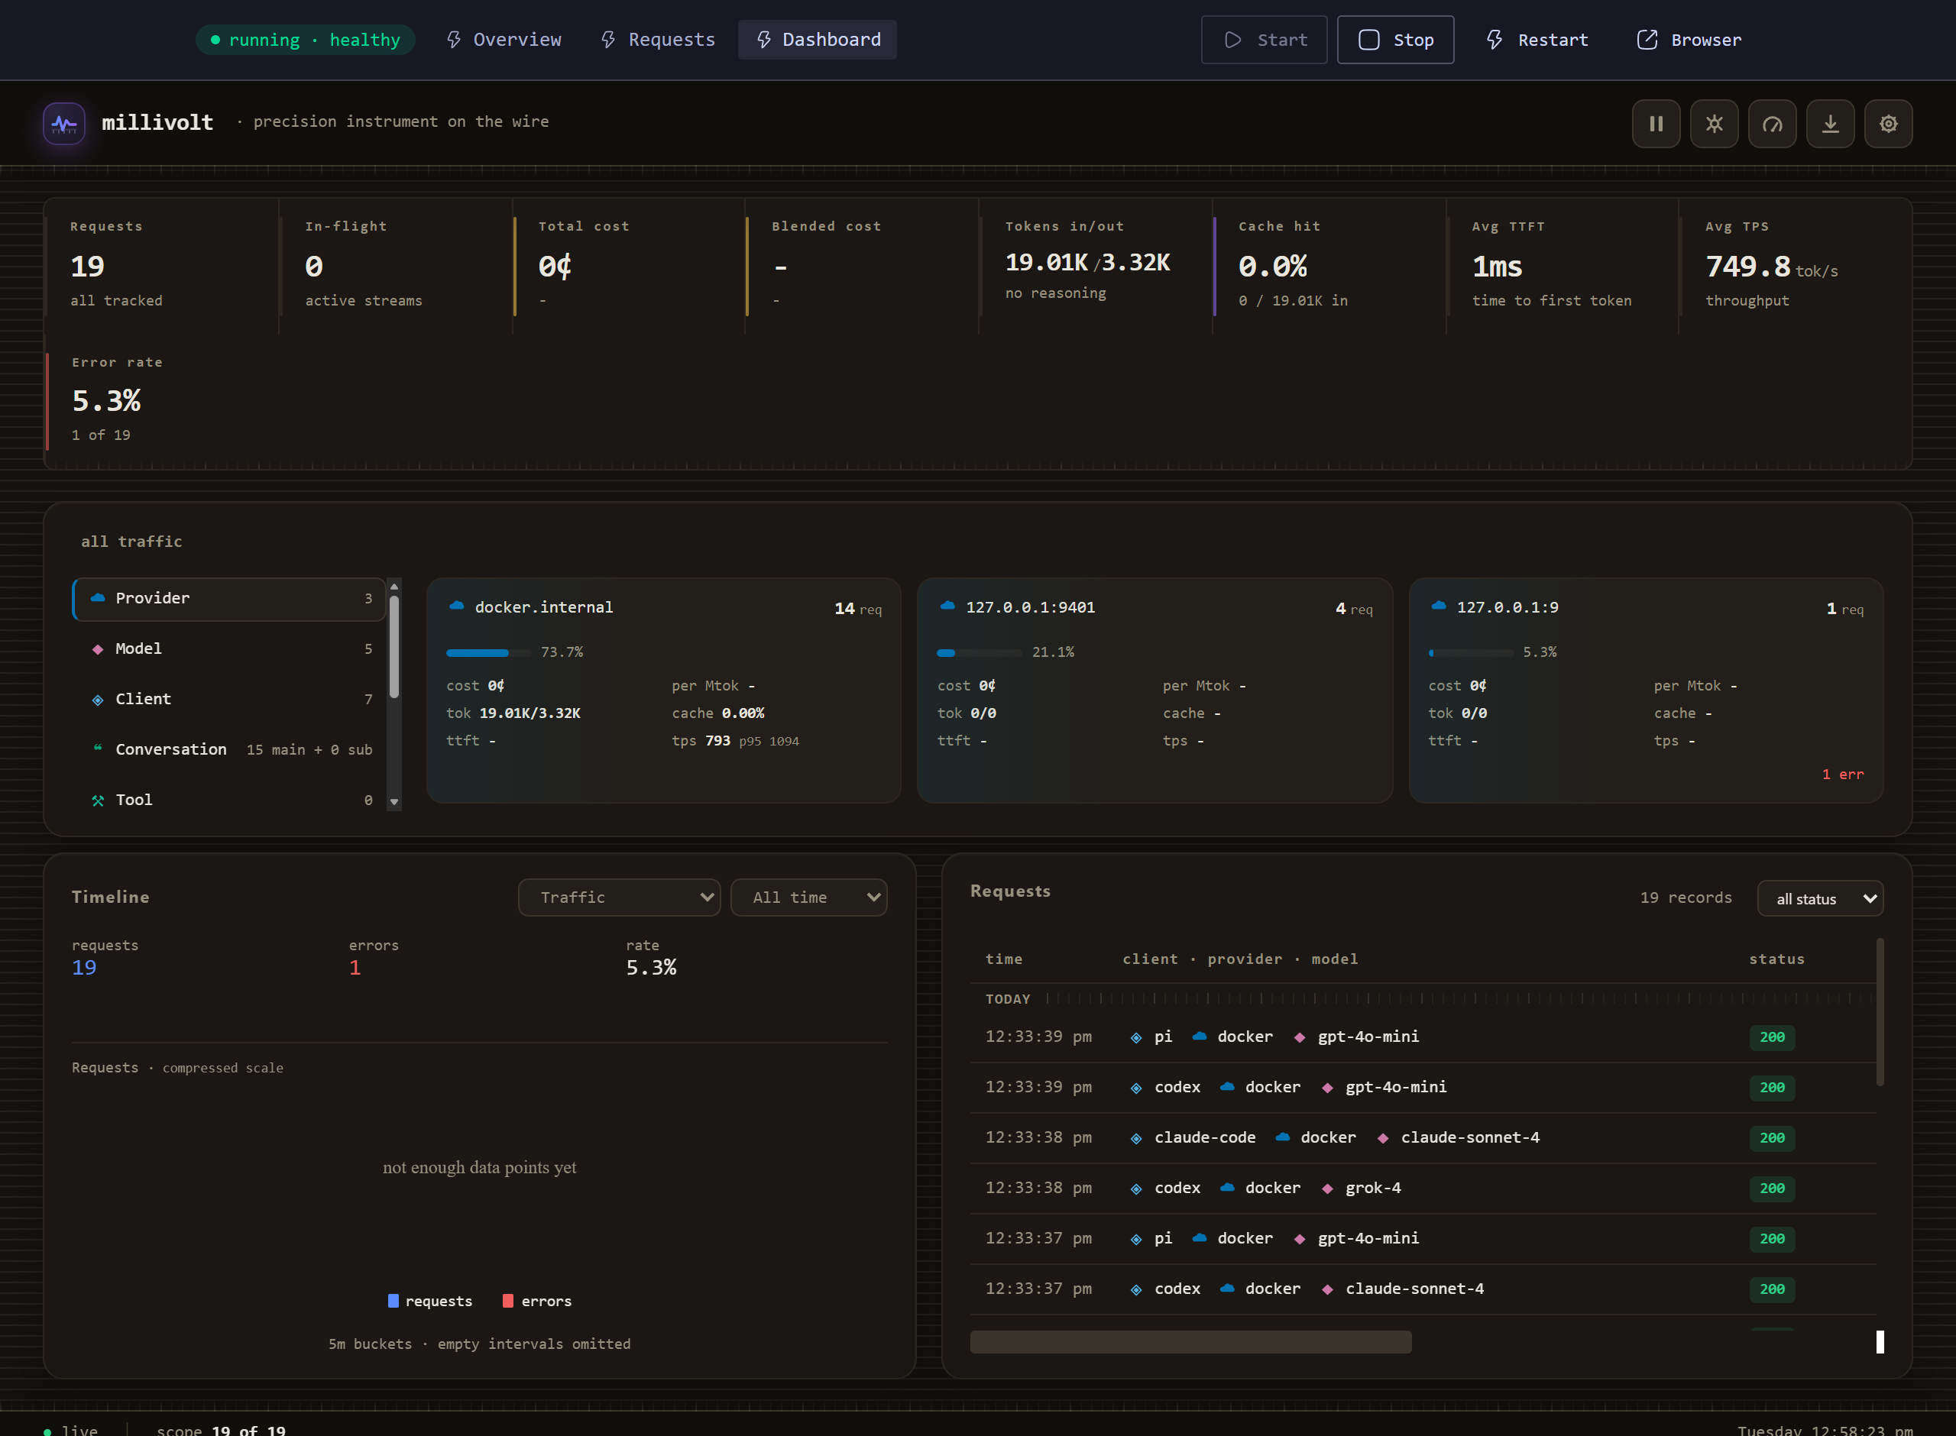1956x1436 pixels.
Task: Open settings via the gear icon
Action: (1888, 124)
